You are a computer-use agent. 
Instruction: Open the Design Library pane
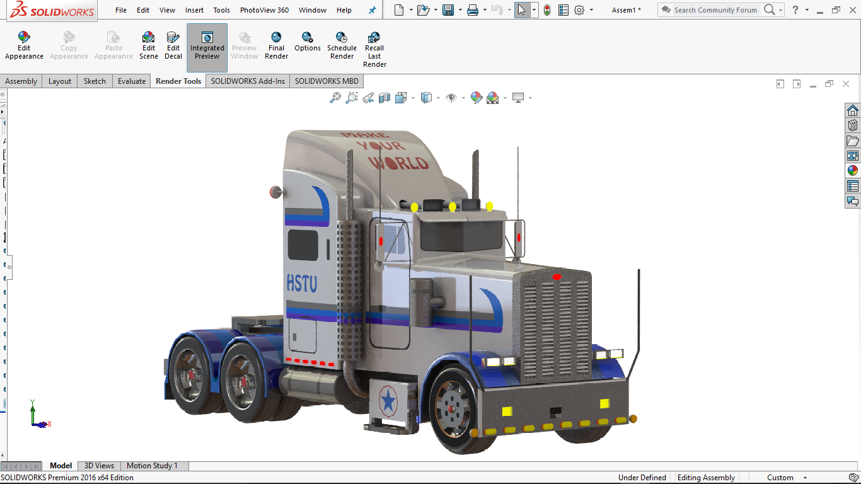pyautogui.click(x=853, y=125)
